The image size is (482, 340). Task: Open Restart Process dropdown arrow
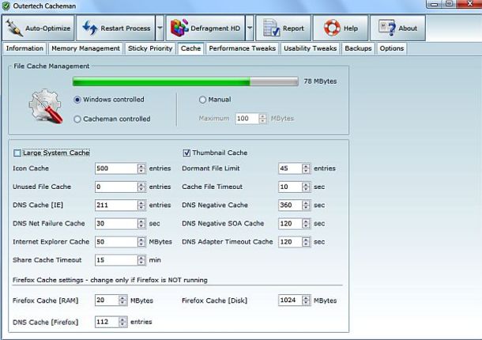160,28
